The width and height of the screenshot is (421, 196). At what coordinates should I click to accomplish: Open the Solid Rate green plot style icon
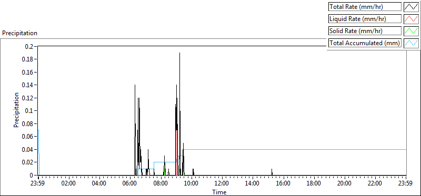coord(411,31)
